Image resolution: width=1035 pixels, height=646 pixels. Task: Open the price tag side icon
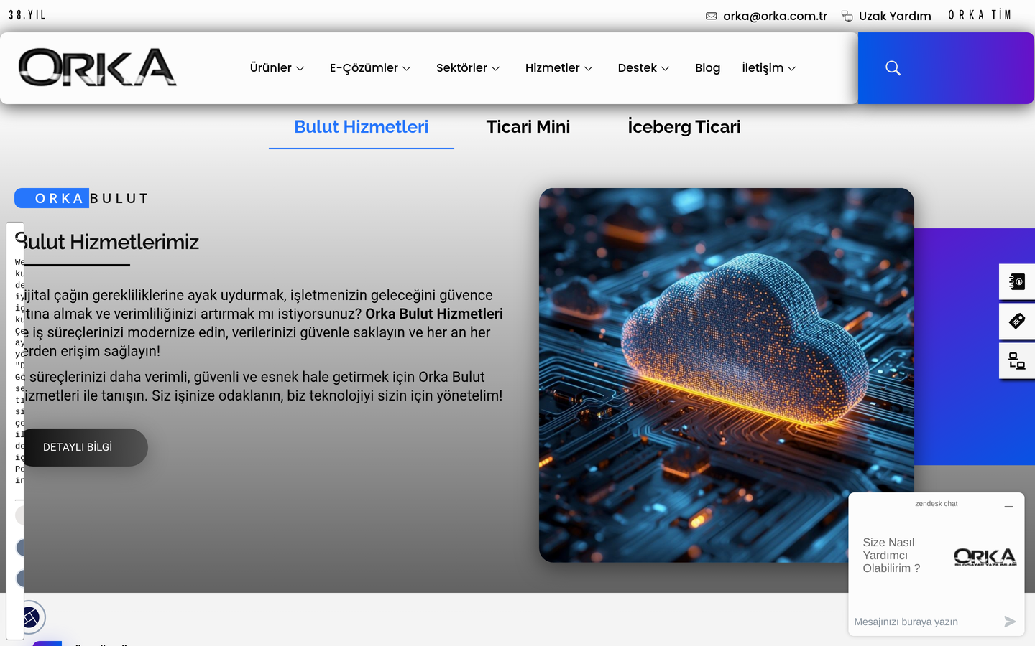(1017, 321)
